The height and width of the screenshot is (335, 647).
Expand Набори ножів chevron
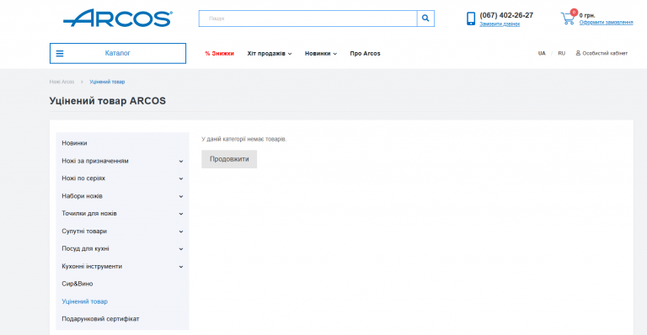pos(181,197)
